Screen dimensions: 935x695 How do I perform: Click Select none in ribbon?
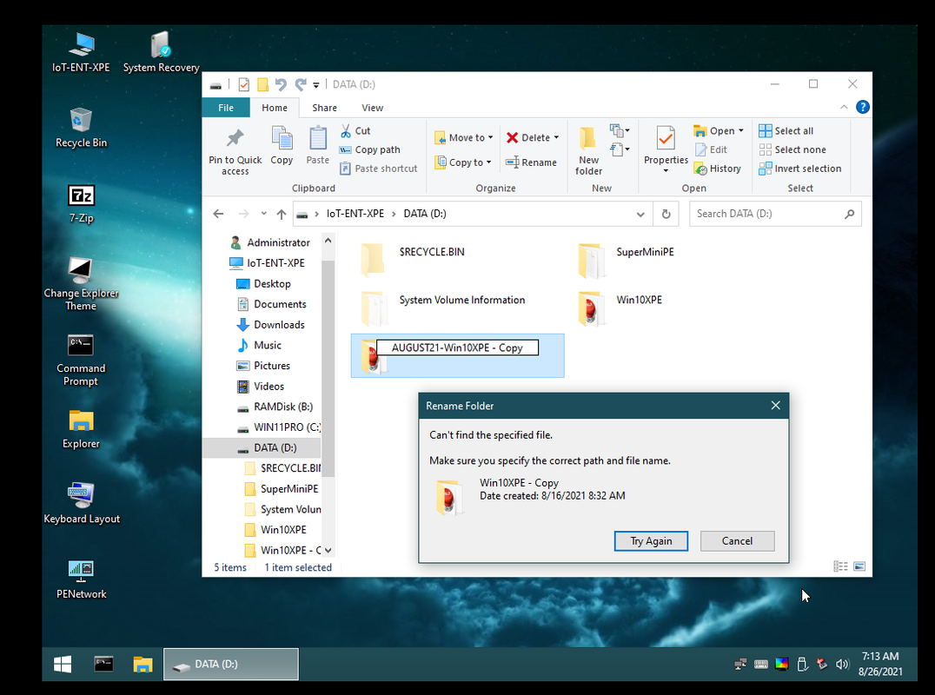pos(792,149)
